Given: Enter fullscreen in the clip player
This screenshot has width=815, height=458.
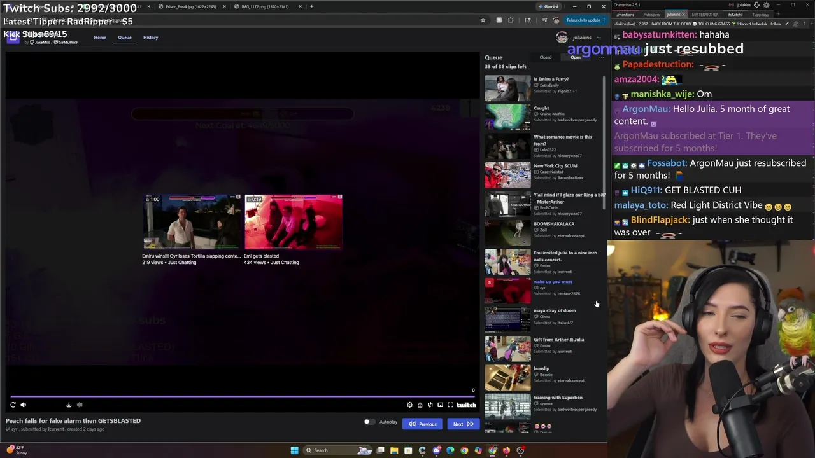Looking at the screenshot, I should tap(450, 405).
